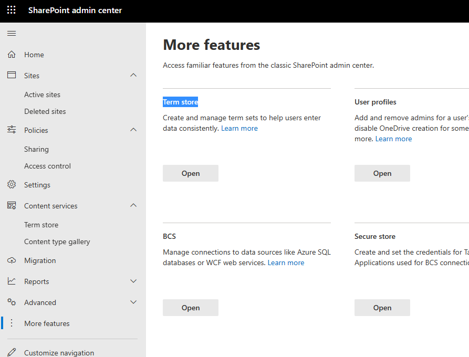Click SharePoint admin center title
This screenshot has height=357, width=469.
click(75, 10)
